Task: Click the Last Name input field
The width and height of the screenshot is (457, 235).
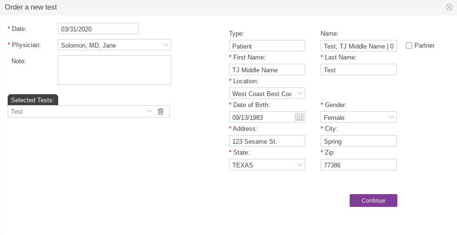Action: 358,70
